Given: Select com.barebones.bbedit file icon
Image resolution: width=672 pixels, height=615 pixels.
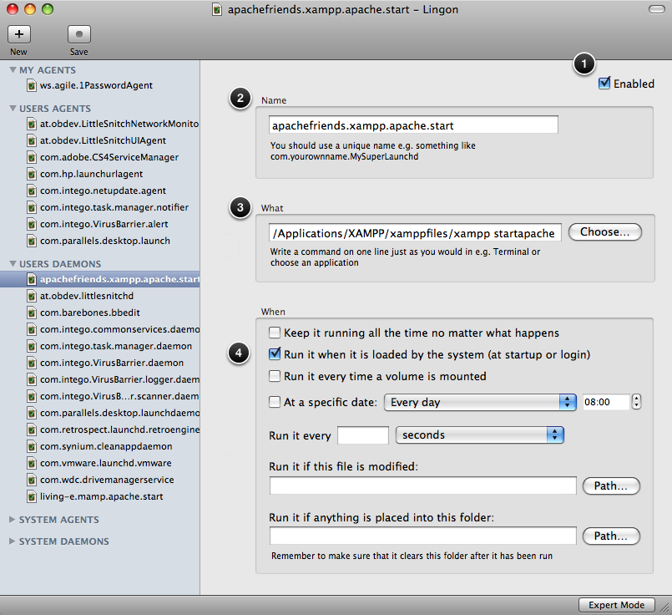Looking at the screenshot, I should click(x=31, y=313).
